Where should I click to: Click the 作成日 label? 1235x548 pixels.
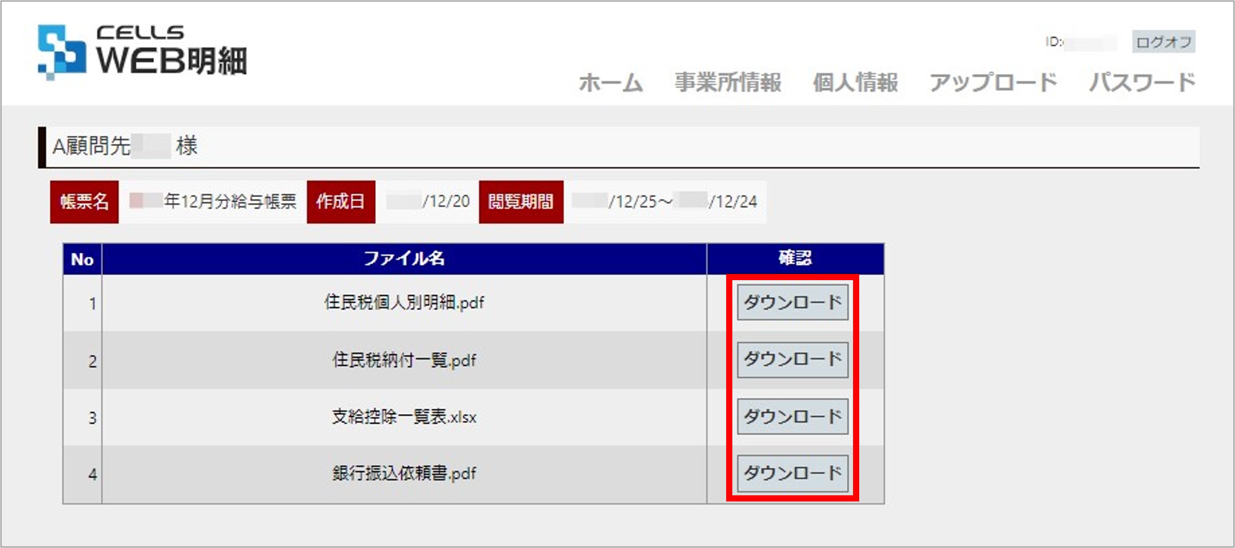tap(341, 202)
